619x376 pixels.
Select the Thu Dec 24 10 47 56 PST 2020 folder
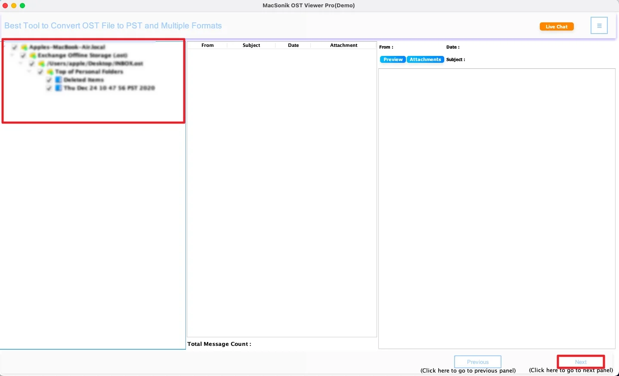(109, 88)
